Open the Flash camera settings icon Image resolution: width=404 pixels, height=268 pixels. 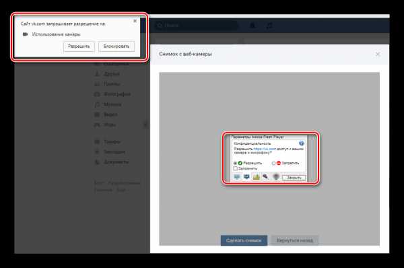(x=276, y=177)
